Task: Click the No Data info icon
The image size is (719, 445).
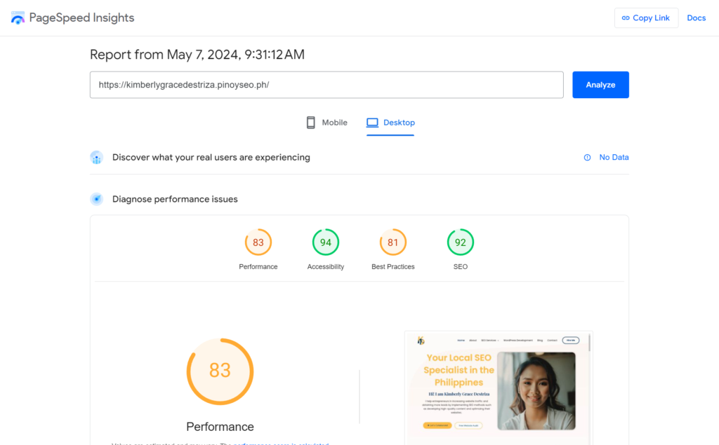Action: pyautogui.click(x=587, y=158)
